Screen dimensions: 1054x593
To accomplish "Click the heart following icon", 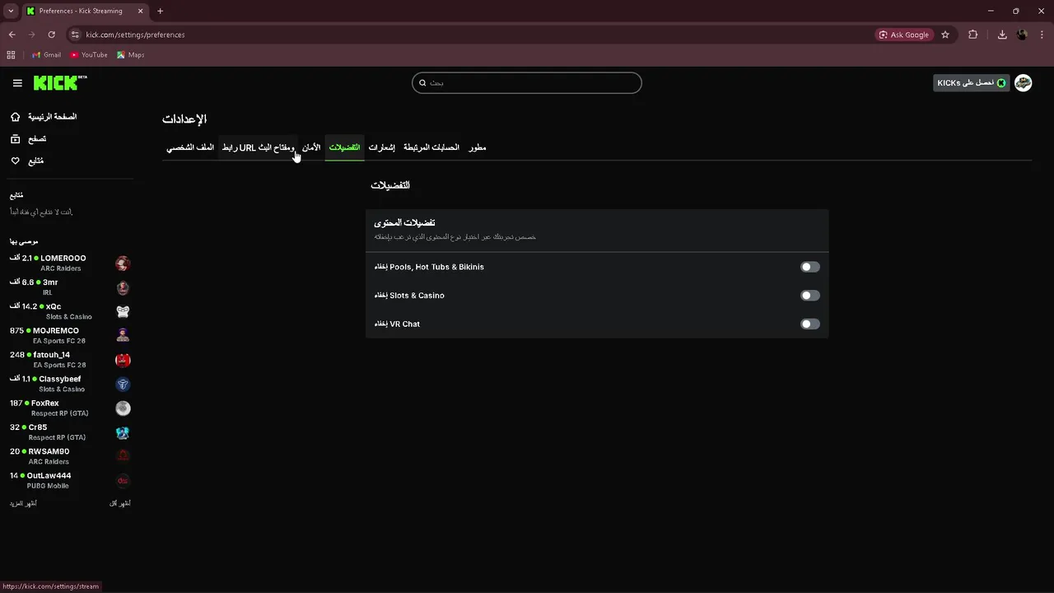I will pos(16,161).
